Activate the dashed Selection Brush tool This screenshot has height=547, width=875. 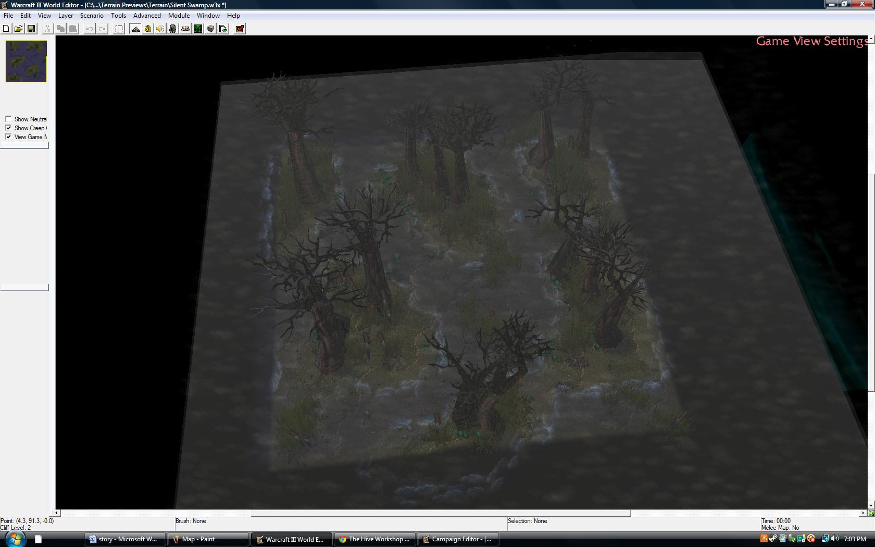119,29
